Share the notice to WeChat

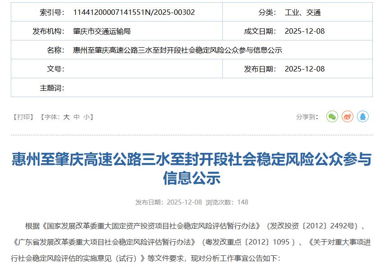(332, 116)
